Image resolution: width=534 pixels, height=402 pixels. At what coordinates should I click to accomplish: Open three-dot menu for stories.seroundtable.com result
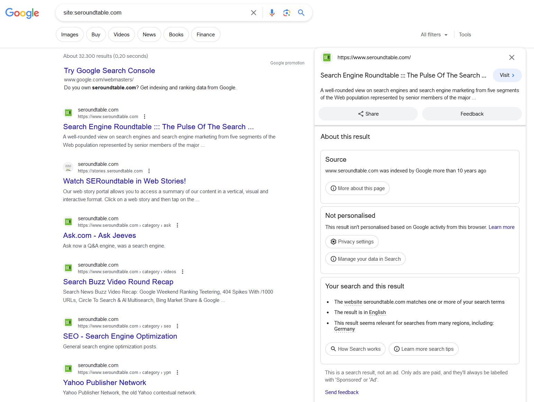click(149, 171)
